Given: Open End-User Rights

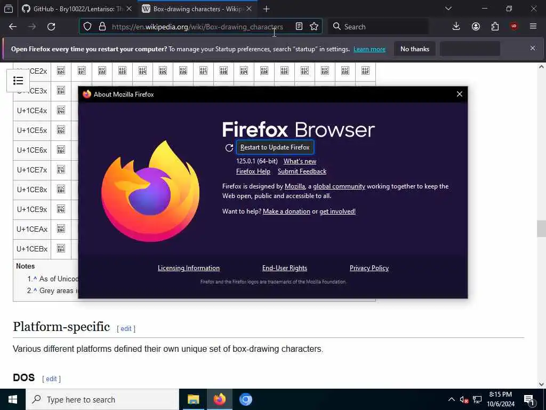Looking at the screenshot, I should click(x=285, y=268).
